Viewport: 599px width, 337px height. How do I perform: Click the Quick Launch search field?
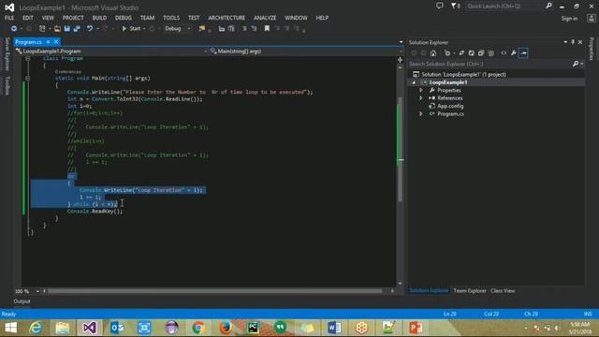click(504, 6)
